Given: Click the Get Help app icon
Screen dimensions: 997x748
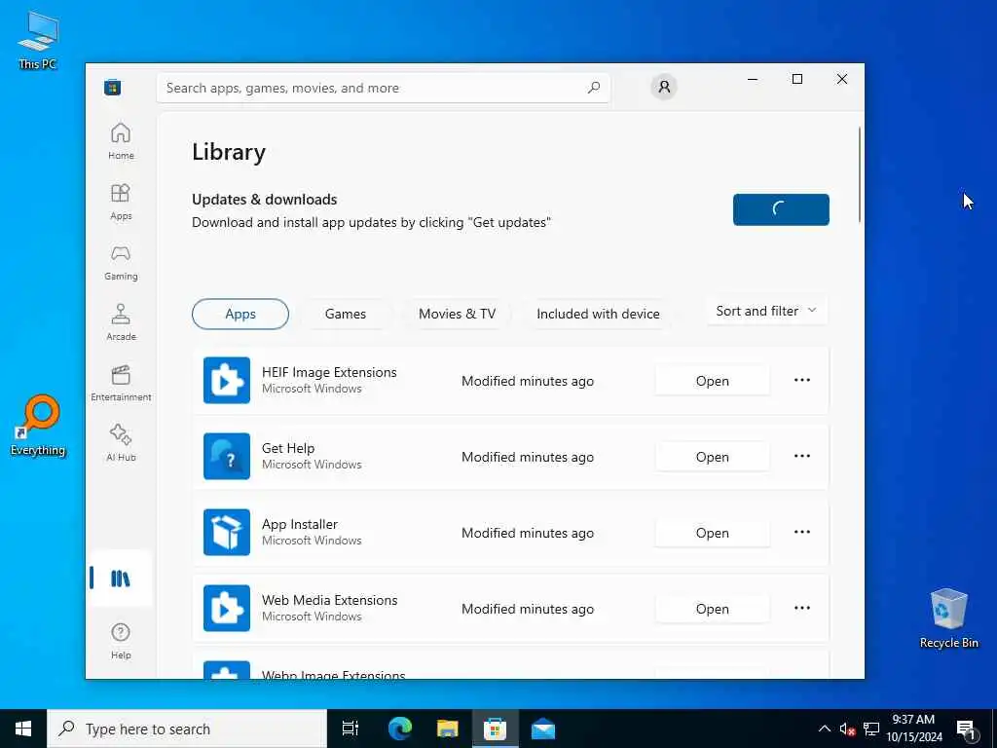Looking at the screenshot, I should (x=226, y=456).
